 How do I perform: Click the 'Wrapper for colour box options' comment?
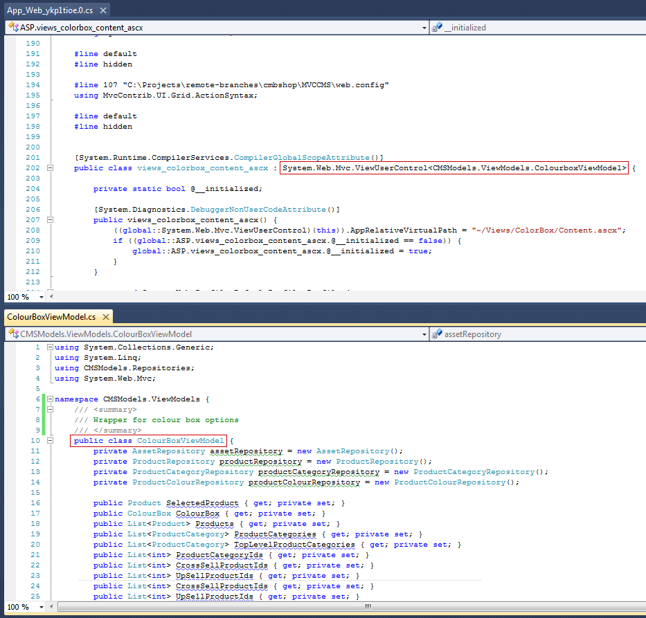click(166, 420)
